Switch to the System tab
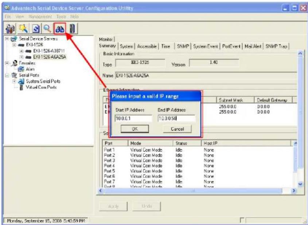 pos(126,46)
